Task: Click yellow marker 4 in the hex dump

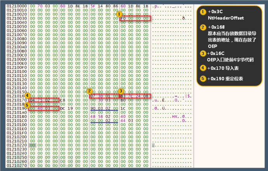Action: pos(27,95)
